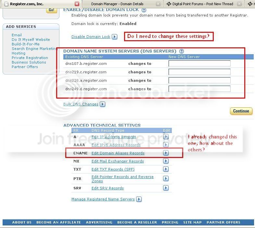This screenshot has width=255, height=228.
Task: Open Hosting in Add Services sidebar
Action: (x=19, y=53)
